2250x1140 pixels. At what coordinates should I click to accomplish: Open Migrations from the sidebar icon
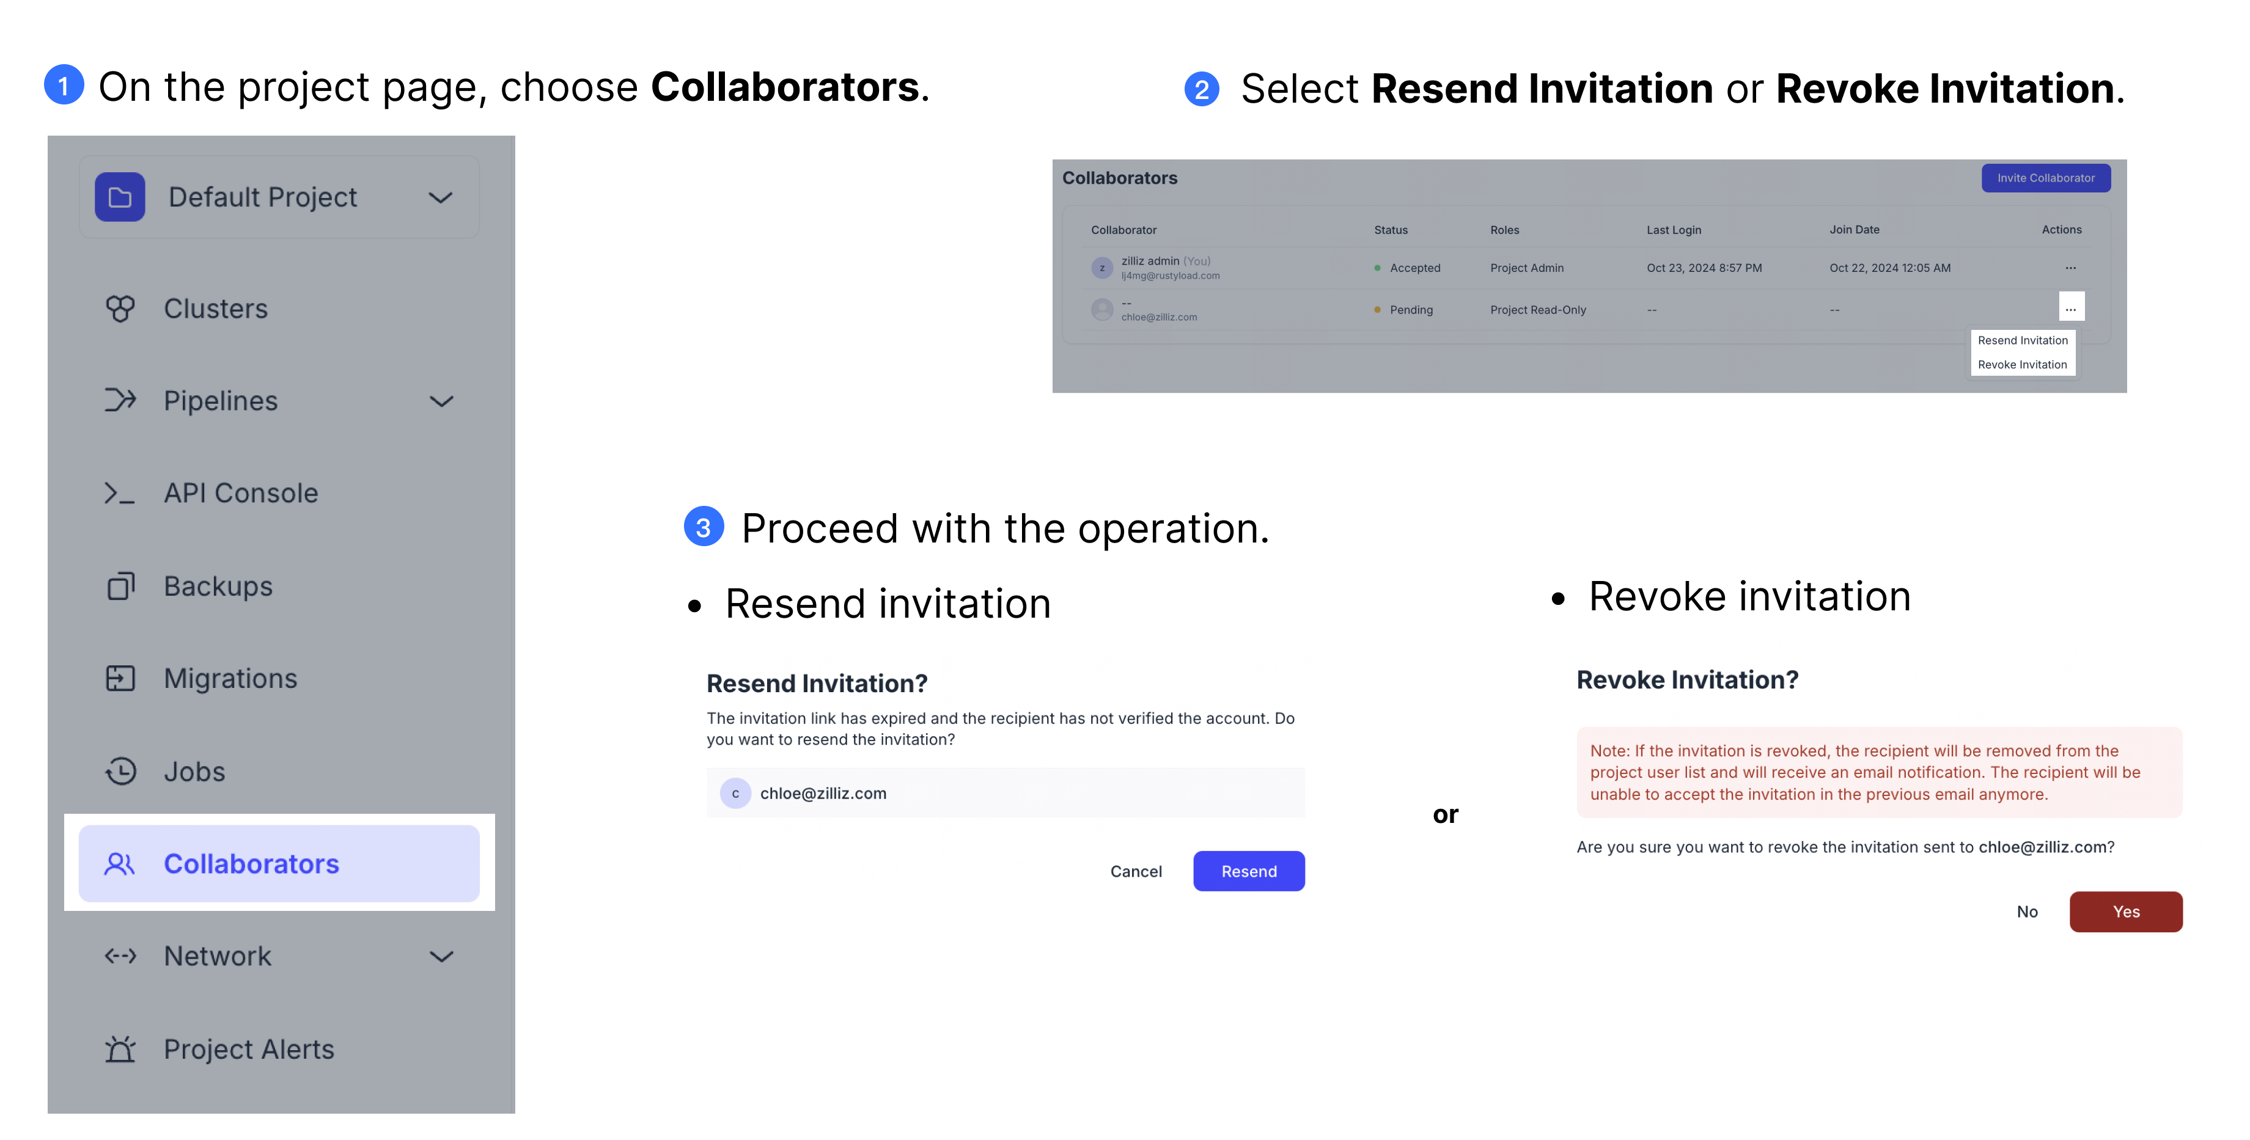(x=122, y=678)
